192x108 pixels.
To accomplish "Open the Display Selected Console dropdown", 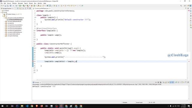I will point(180,82).
